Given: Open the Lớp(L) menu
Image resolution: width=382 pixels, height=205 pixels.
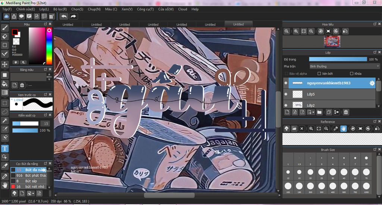Looking at the screenshot, I should pos(44,9).
